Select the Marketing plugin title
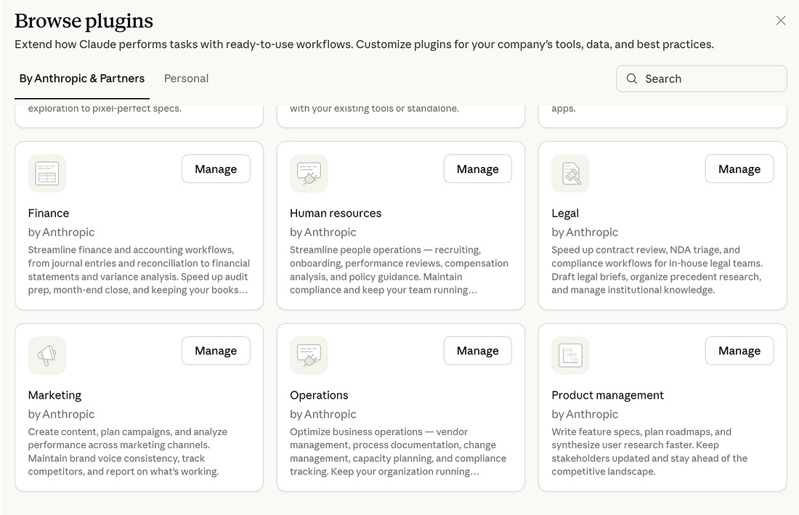This screenshot has height=515, width=799. (54, 395)
